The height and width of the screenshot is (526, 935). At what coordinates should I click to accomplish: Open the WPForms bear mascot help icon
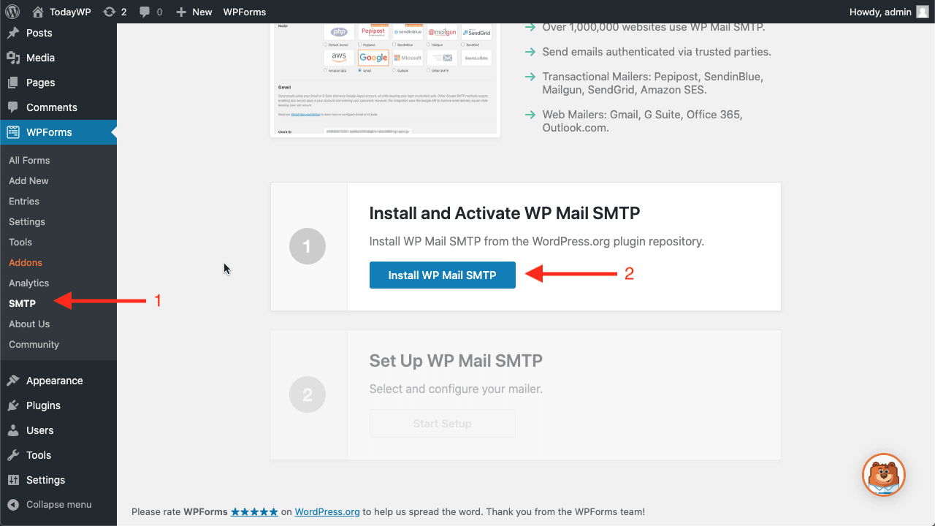(x=884, y=475)
